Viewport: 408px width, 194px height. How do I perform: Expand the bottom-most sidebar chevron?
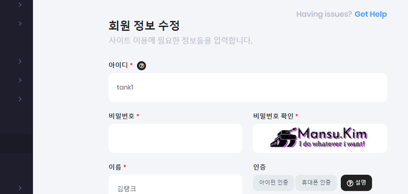pos(20,188)
